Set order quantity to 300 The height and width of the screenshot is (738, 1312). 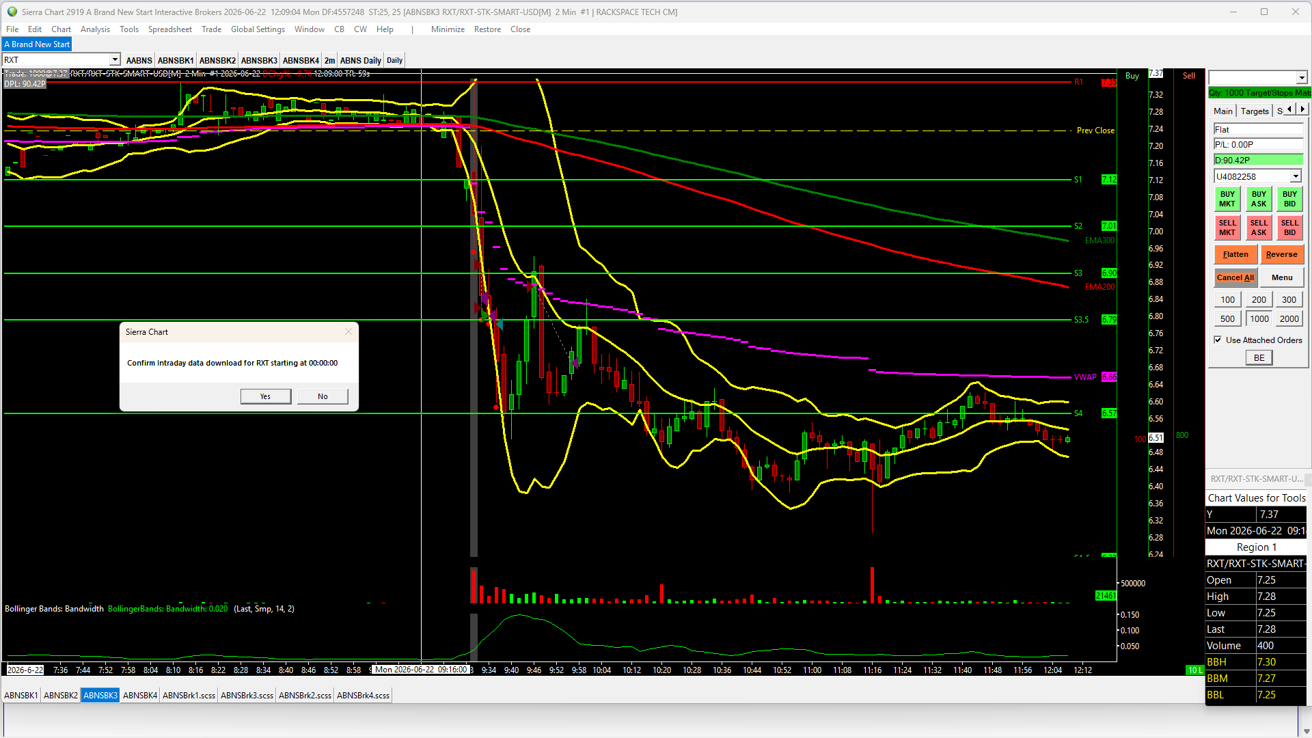click(1289, 299)
